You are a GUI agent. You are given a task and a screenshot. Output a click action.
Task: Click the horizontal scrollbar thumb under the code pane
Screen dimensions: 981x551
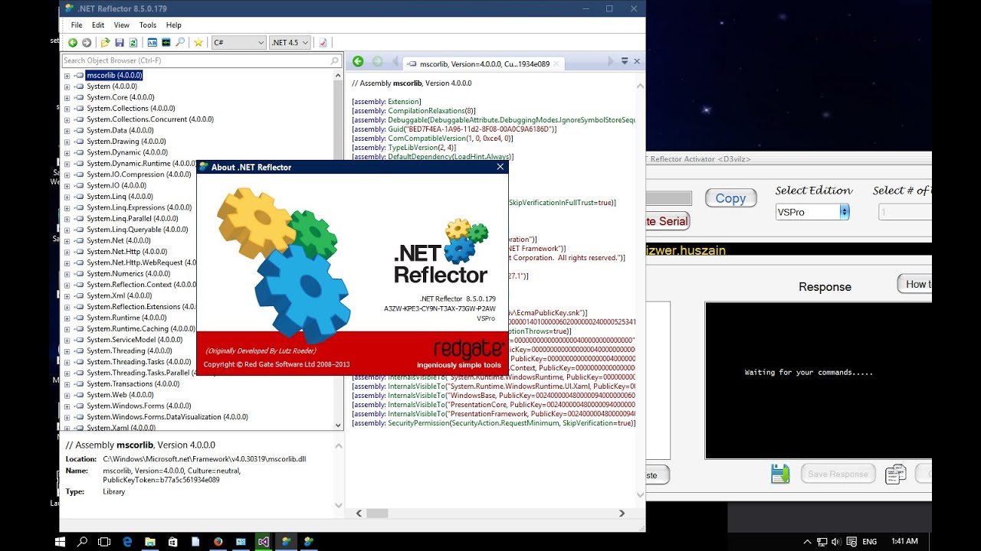tap(377, 514)
